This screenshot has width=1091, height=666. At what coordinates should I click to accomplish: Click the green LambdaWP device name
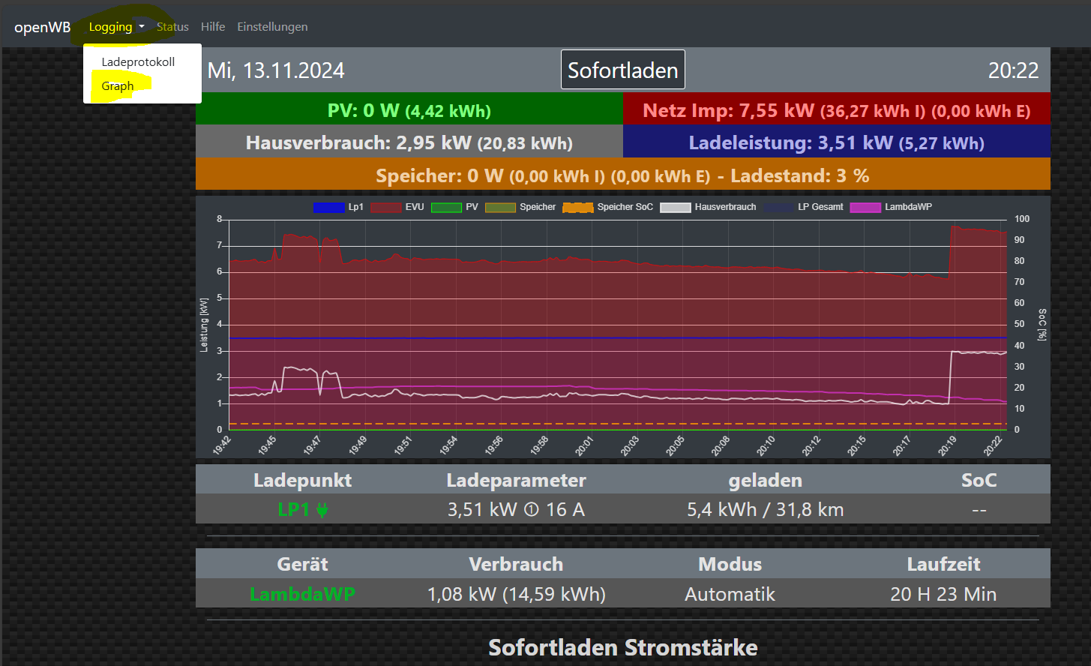pyautogui.click(x=302, y=595)
